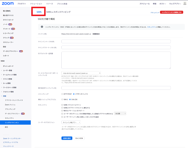The image size is (188, 148).
Task: Switch to SAMLレスポンスマッピング tab
Action: point(58,12)
